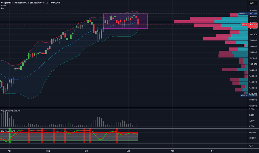Click the Apr label on the time axis
This screenshot has height=153, width=259.
click(9, 151)
